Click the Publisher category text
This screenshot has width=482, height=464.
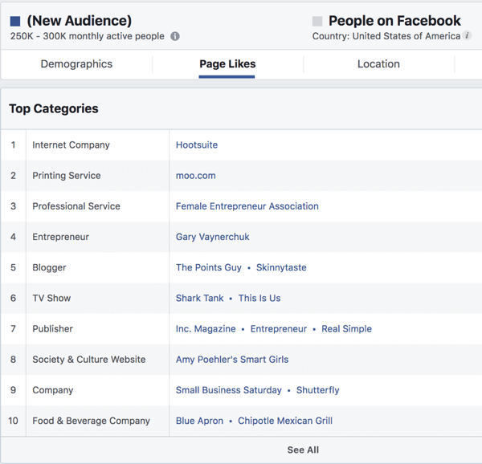click(x=52, y=329)
